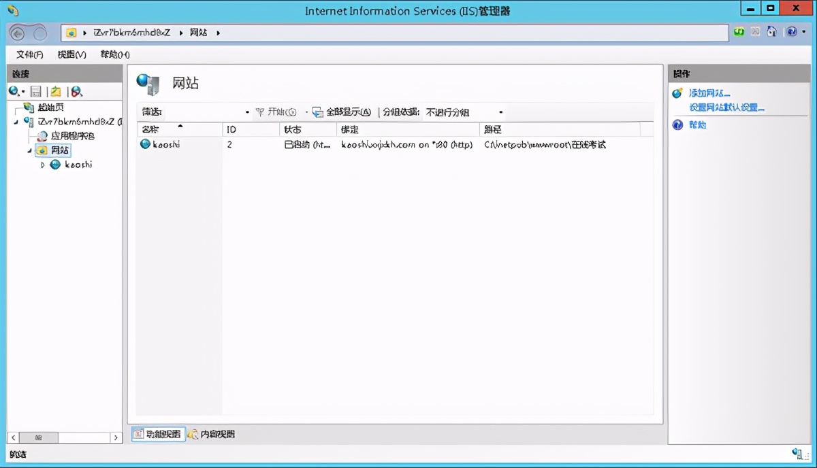Open the Connect to Server globe icon
The height and width of the screenshot is (468, 817).
(x=12, y=90)
